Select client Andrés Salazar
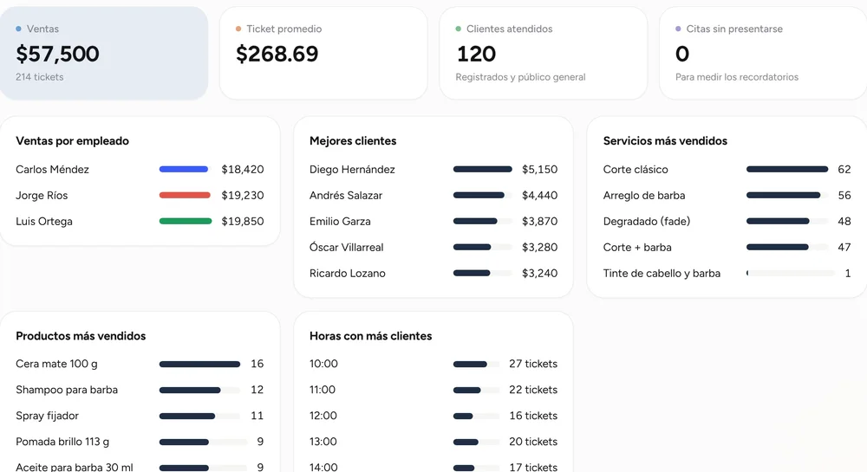867x472 pixels. click(x=346, y=196)
